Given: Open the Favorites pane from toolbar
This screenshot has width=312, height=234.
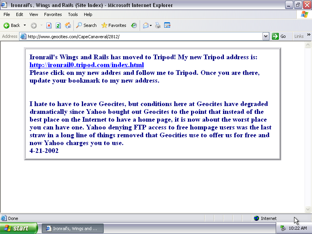Looking at the screenshot, I should coord(114,25).
